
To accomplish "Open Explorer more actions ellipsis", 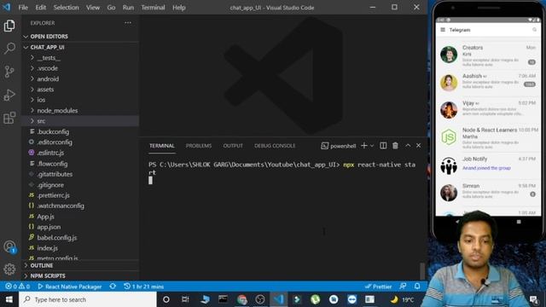I will click(128, 23).
